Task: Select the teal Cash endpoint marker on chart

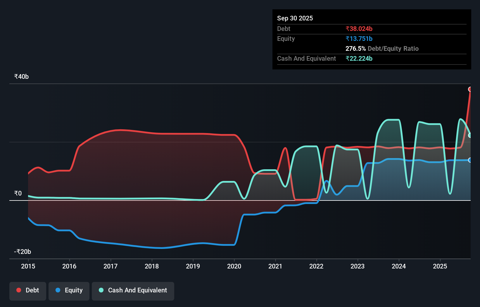Action: (470, 135)
